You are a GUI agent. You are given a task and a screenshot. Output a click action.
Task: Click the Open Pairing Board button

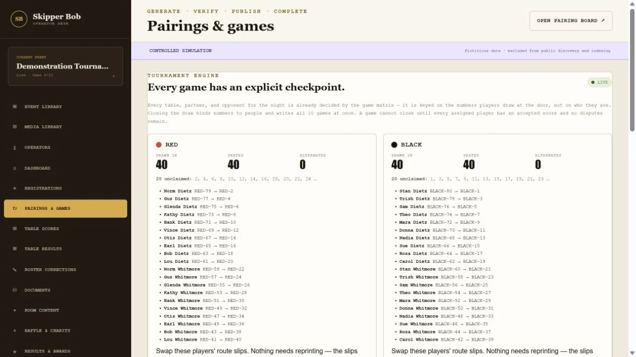point(571,21)
